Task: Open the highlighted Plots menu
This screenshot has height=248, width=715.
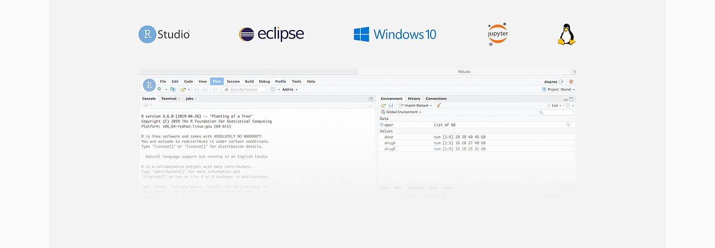Action: coord(217,81)
